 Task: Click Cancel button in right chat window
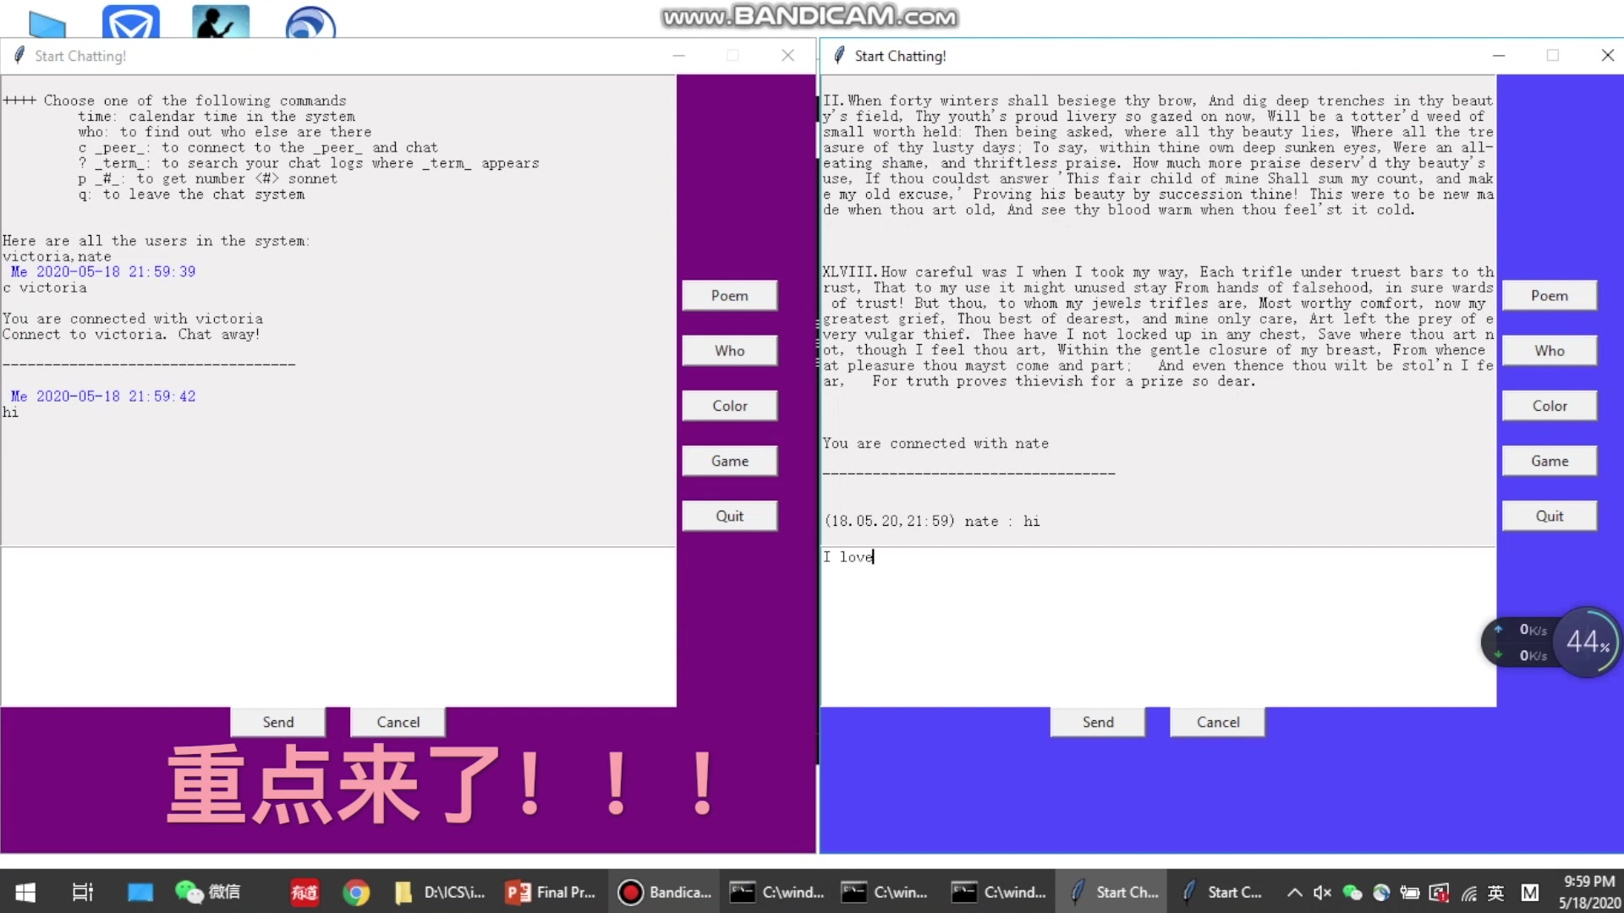coord(1218,722)
